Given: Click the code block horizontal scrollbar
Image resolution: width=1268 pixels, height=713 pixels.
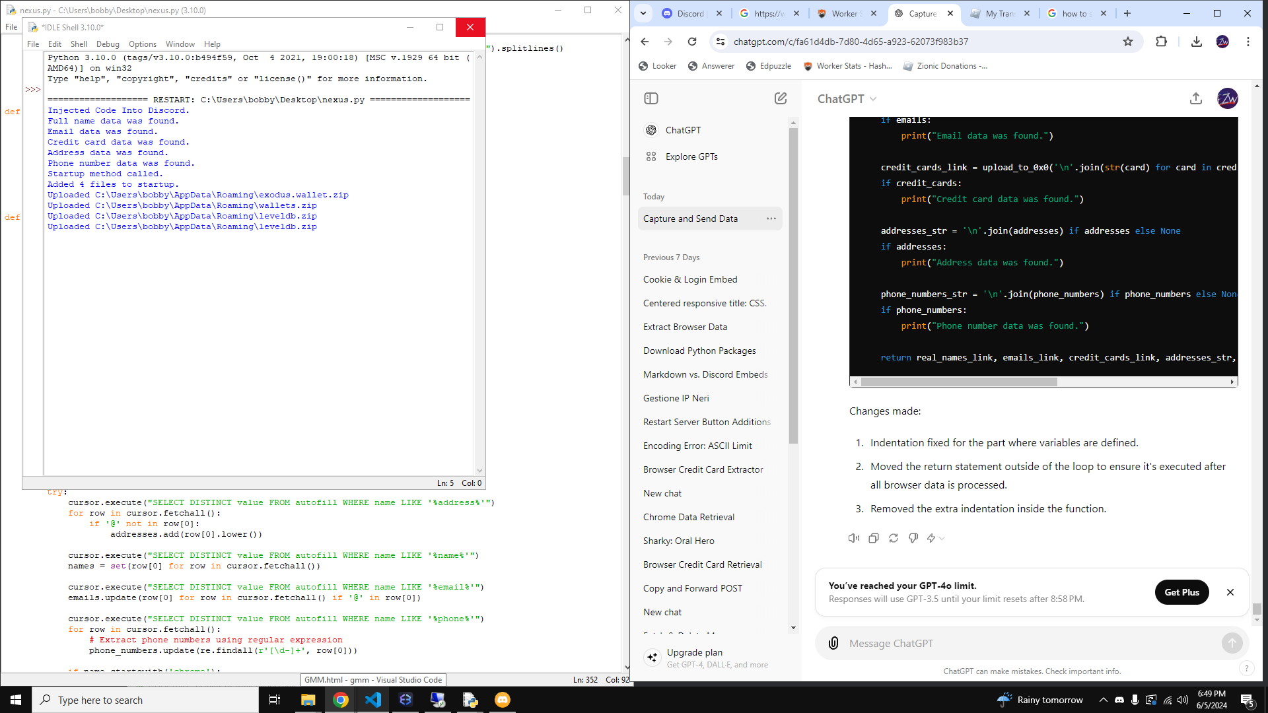Looking at the screenshot, I should [959, 382].
